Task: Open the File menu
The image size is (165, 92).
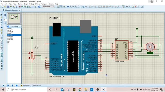Action: [x=2, y=4]
